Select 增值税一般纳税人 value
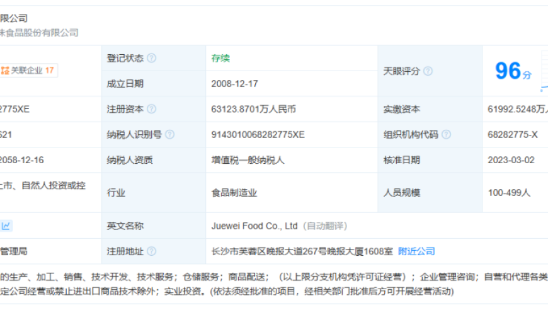Viewport: 548px width, 310px height. 248,161
